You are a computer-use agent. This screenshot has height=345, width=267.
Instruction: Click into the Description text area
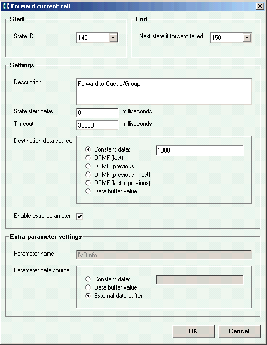(x=164, y=91)
